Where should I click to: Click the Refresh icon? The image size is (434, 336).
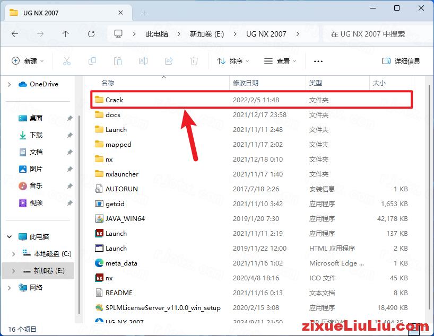click(91, 34)
